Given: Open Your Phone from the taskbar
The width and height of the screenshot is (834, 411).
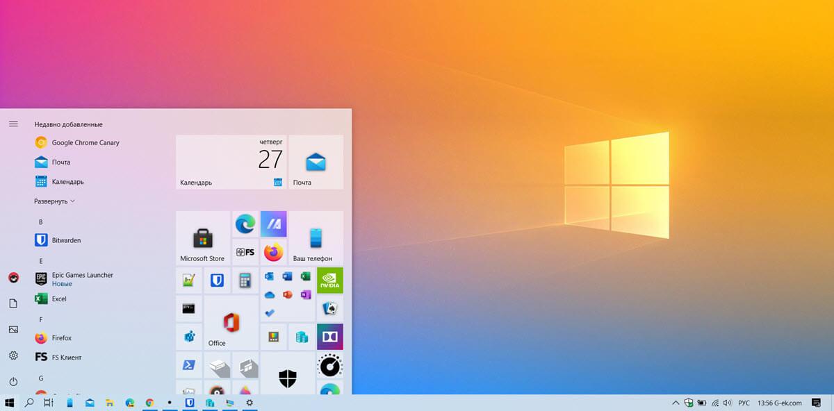Looking at the screenshot, I should point(69,403).
